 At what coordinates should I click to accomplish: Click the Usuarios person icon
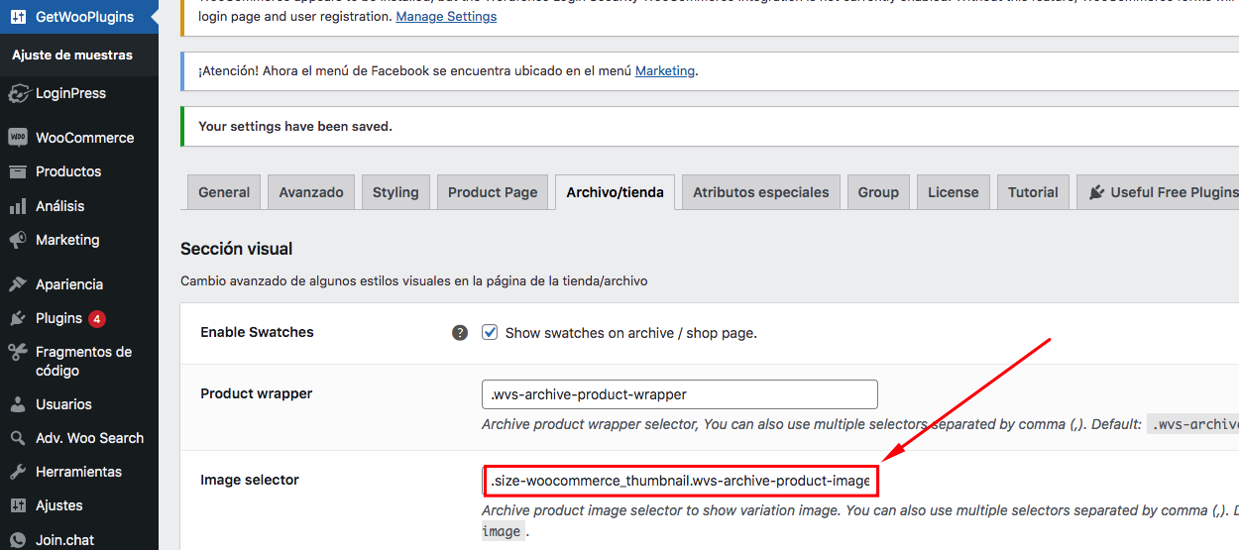pyautogui.click(x=18, y=404)
